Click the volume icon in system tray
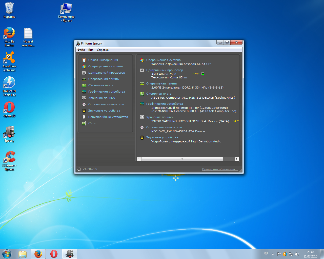 coord(297,254)
